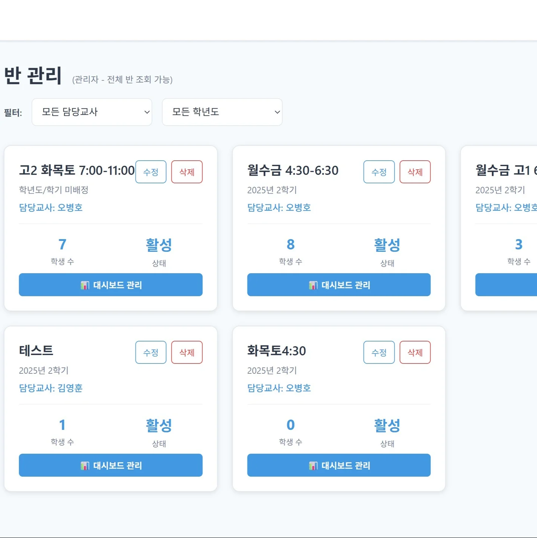Click the chart icon in 화목토4:30's dashboard button
Screen dimensions: 537x538
coord(314,465)
